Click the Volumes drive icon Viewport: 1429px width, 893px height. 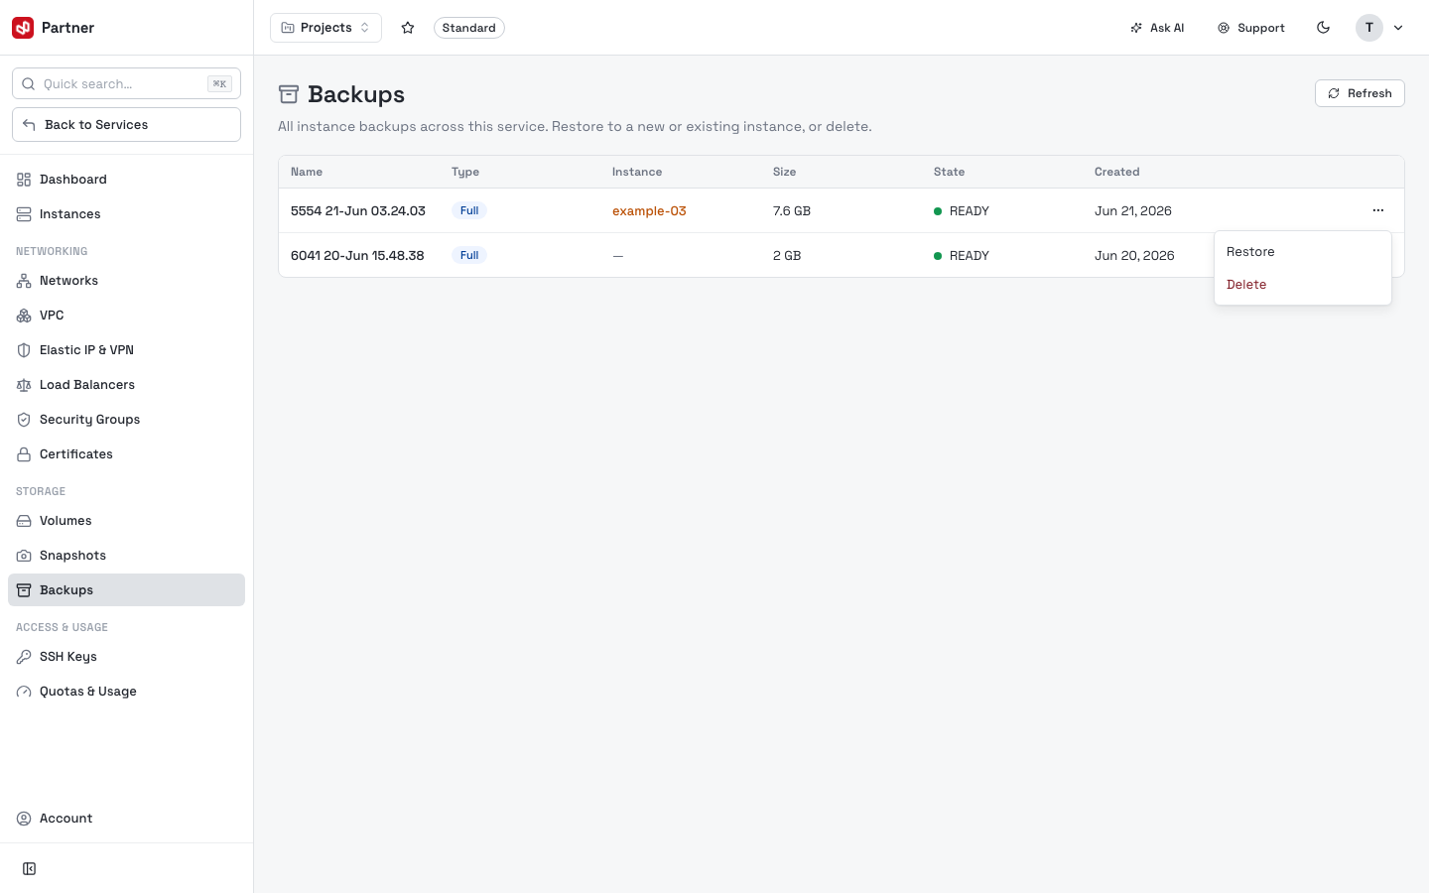24,521
